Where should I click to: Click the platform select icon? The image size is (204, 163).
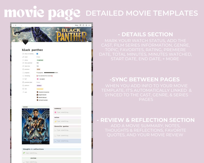[23, 85]
